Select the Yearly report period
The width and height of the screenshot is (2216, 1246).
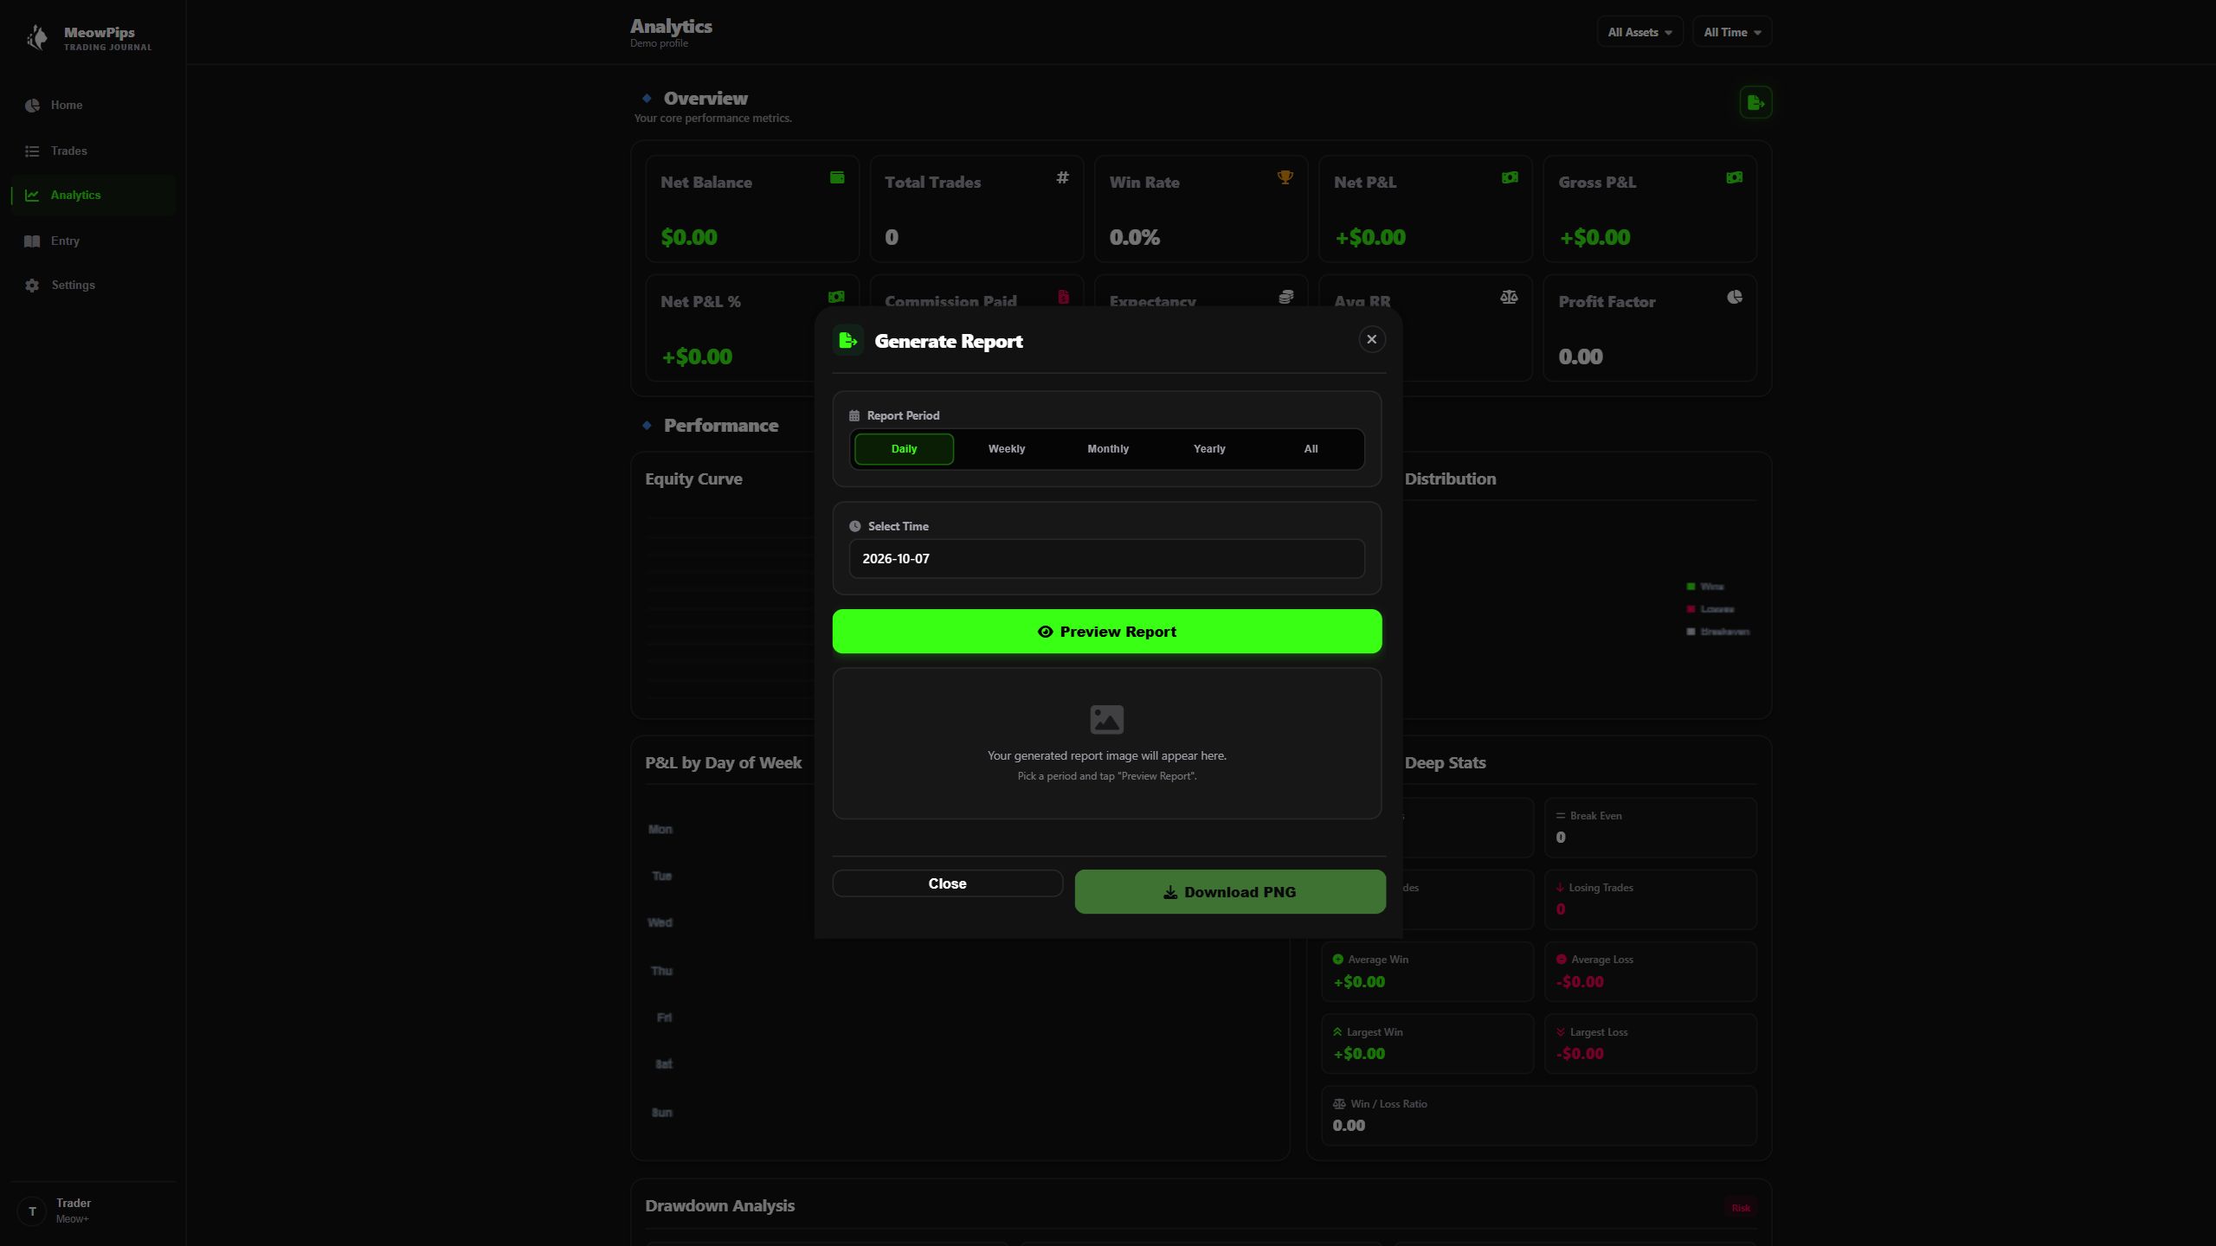coord(1209,449)
